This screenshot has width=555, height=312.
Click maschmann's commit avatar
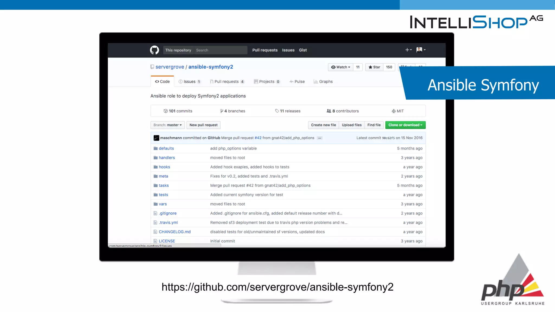click(156, 138)
